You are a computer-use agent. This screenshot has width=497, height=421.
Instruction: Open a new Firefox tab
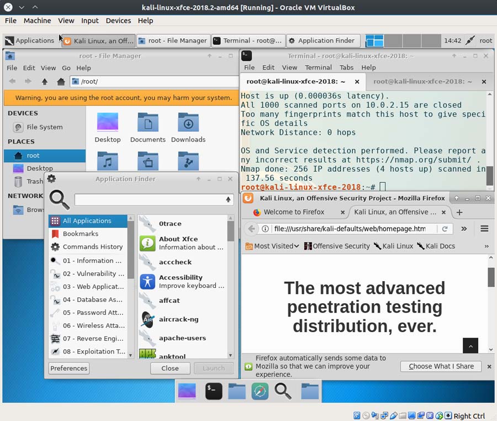tap(459, 212)
